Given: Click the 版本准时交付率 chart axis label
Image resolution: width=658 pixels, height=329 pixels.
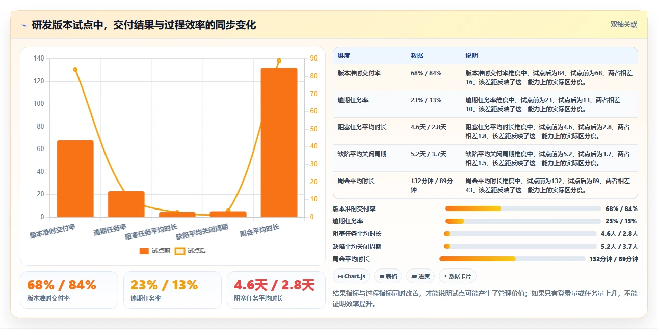Looking at the screenshot, I should point(52,231).
